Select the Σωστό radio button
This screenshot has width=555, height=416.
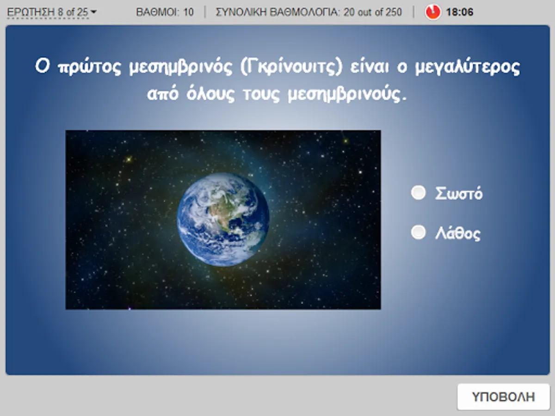tap(418, 193)
